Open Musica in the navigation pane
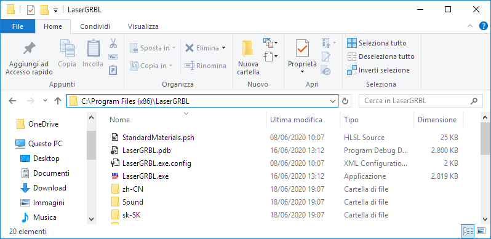The image size is (491, 239). [x=39, y=217]
